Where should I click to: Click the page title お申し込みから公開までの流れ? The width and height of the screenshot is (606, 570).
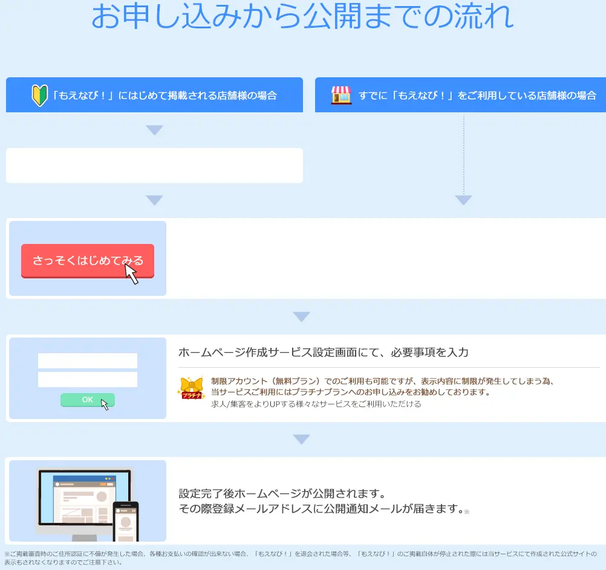coord(303,17)
